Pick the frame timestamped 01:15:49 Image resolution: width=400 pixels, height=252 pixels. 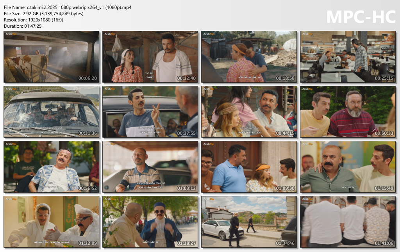coord(348,167)
